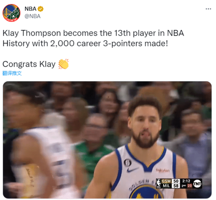Click the Nike swoosh on jersey
216x200 pixels.
click(132, 170)
